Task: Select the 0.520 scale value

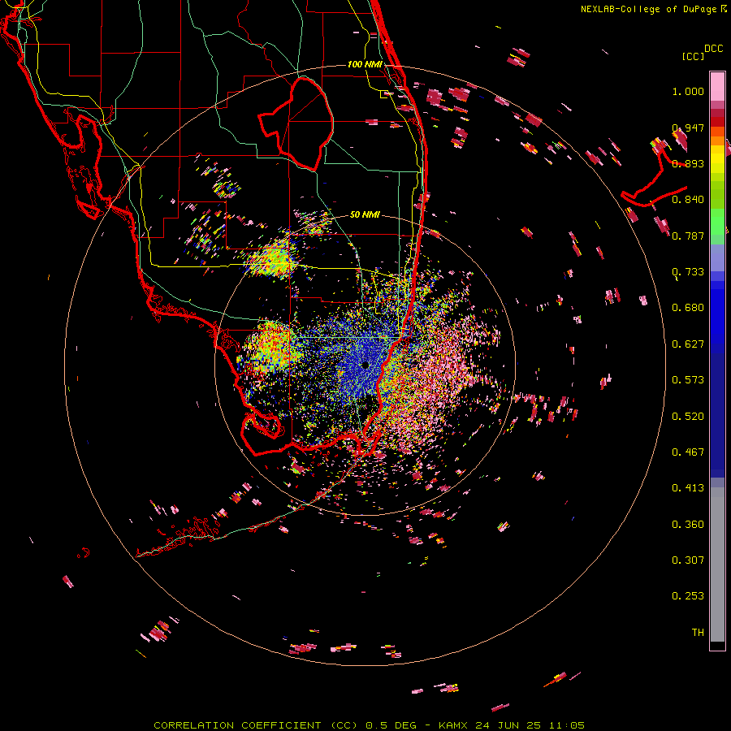Action: 688,417
